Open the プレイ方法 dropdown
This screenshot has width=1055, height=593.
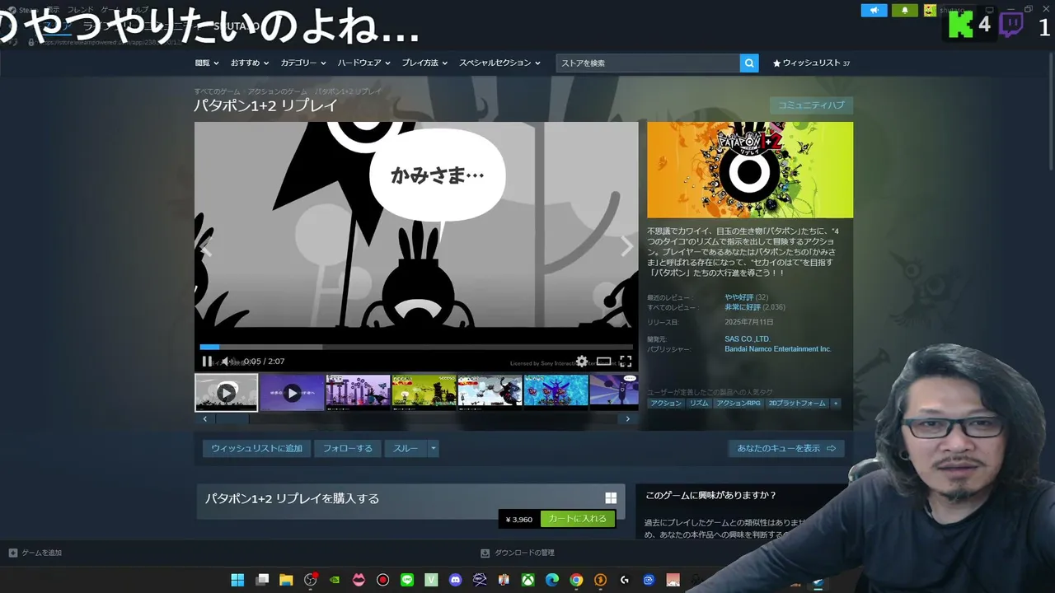click(x=424, y=63)
